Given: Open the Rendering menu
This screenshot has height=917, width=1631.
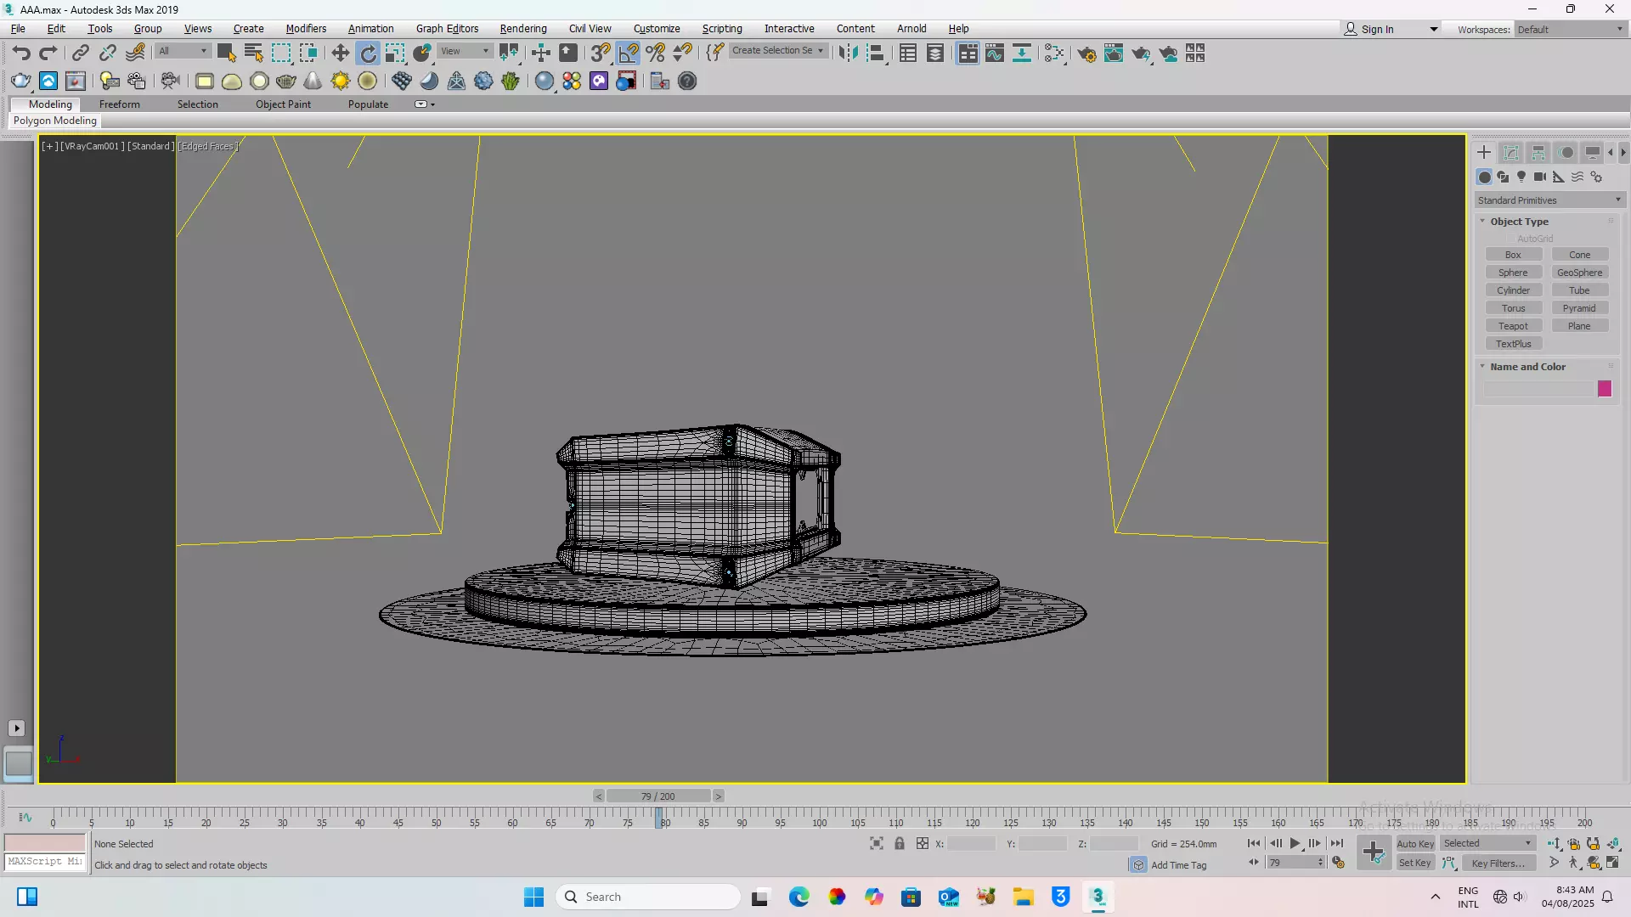Looking at the screenshot, I should pos(522,28).
